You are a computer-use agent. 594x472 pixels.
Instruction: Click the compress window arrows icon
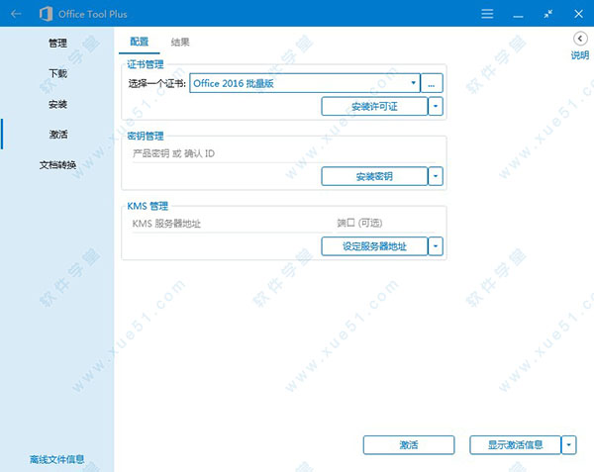(548, 14)
